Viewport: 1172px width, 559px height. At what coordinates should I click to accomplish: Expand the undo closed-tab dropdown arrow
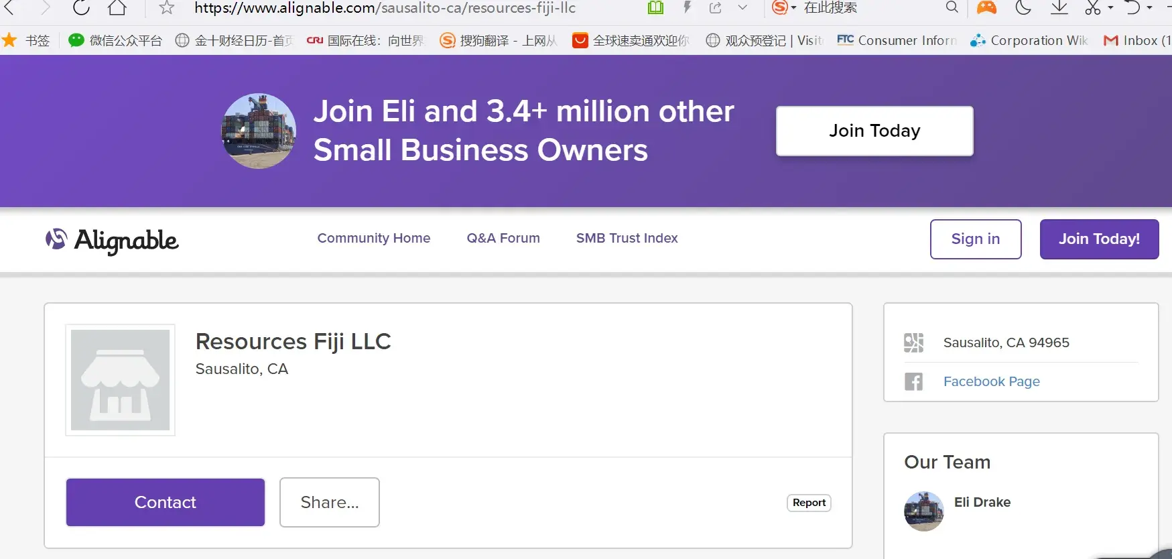pyautogui.click(x=1149, y=8)
